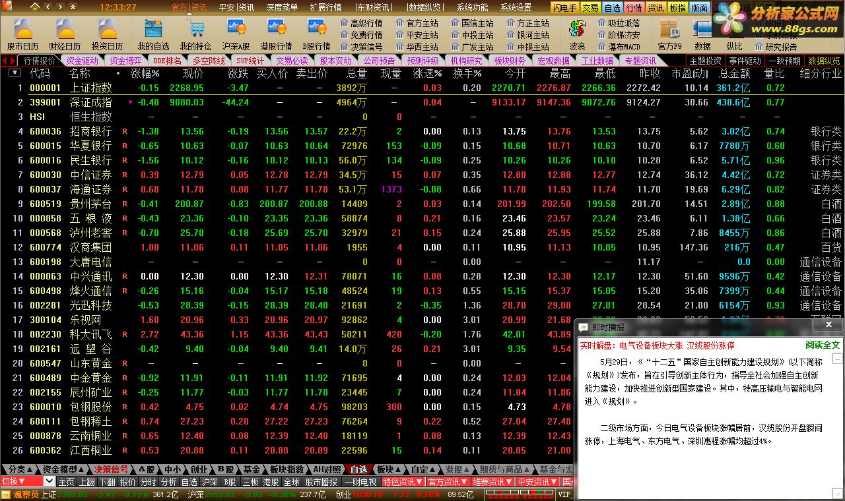Show 沪深A股 market quotes icon
845x501 pixels.
(236, 34)
